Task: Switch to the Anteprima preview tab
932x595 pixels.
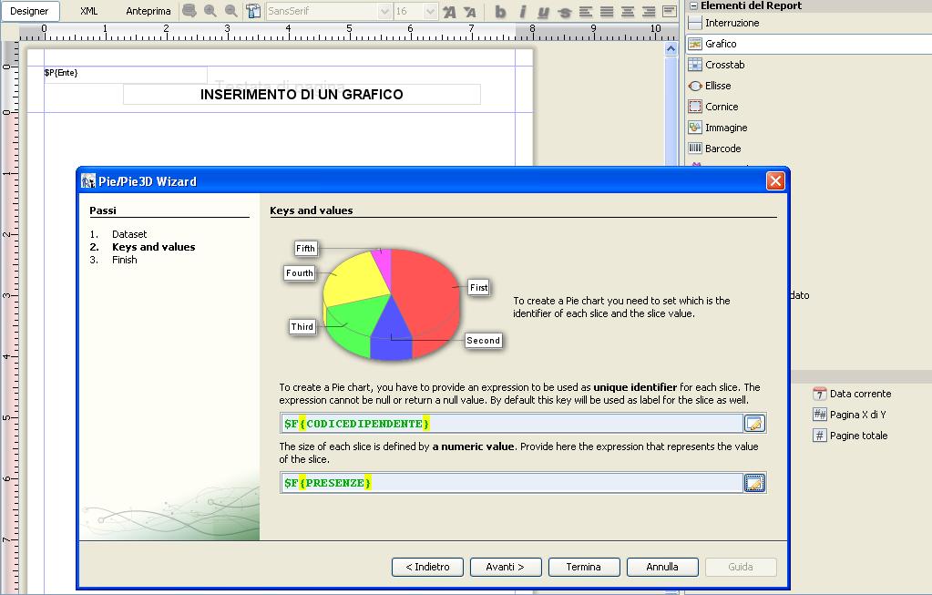Action: pyautogui.click(x=148, y=11)
